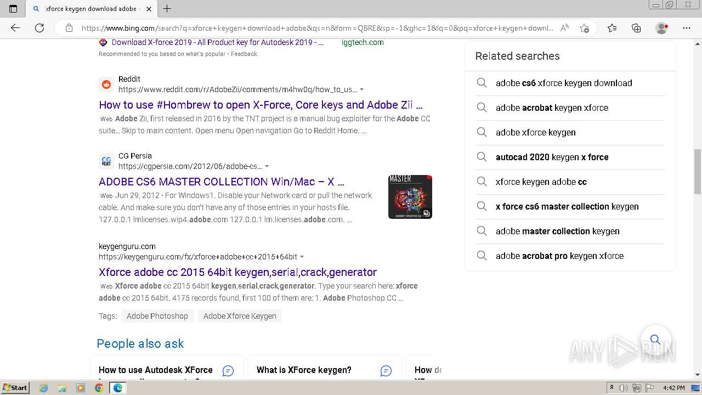
Task: Click the 4:42 PM system clock
Action: (x=673, y=388)
